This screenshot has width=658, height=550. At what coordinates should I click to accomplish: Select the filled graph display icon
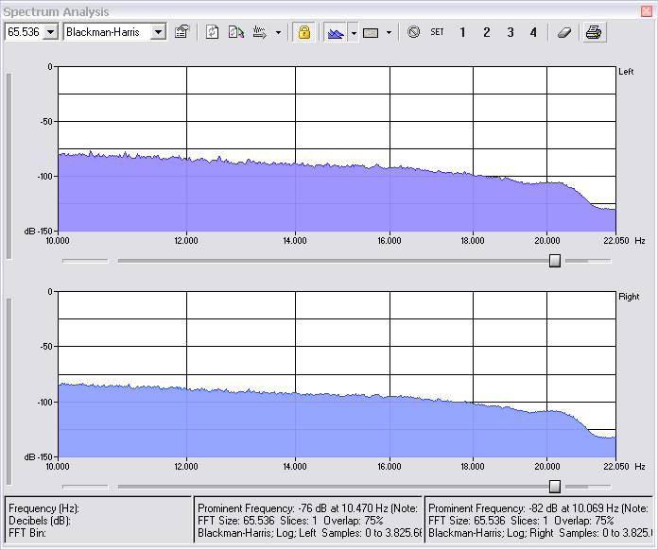tap(336, 32)
